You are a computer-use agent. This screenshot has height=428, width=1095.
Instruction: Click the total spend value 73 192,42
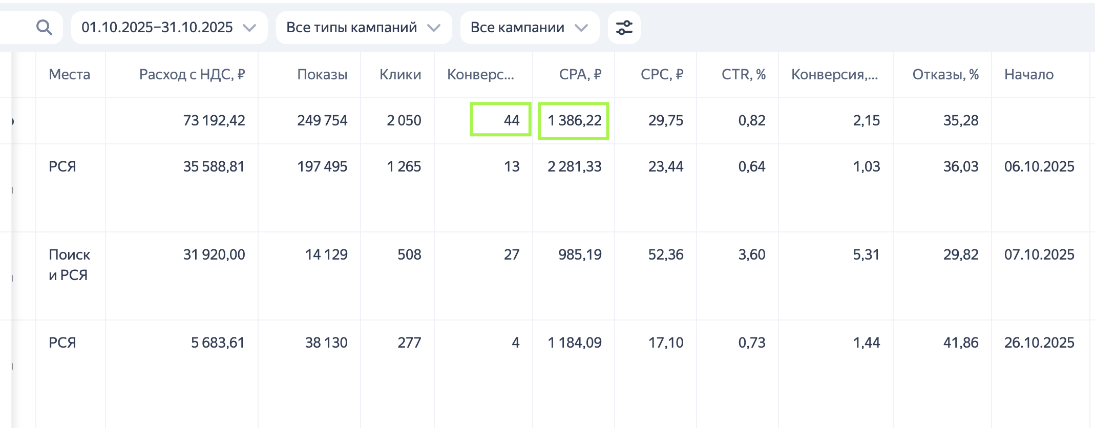point(214,121)
